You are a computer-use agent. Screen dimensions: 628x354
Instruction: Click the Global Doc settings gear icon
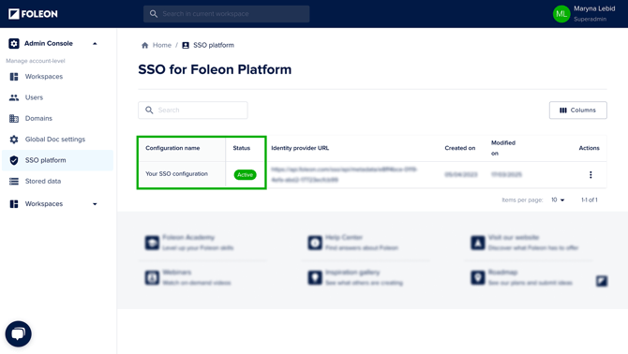tap(14, 140)
